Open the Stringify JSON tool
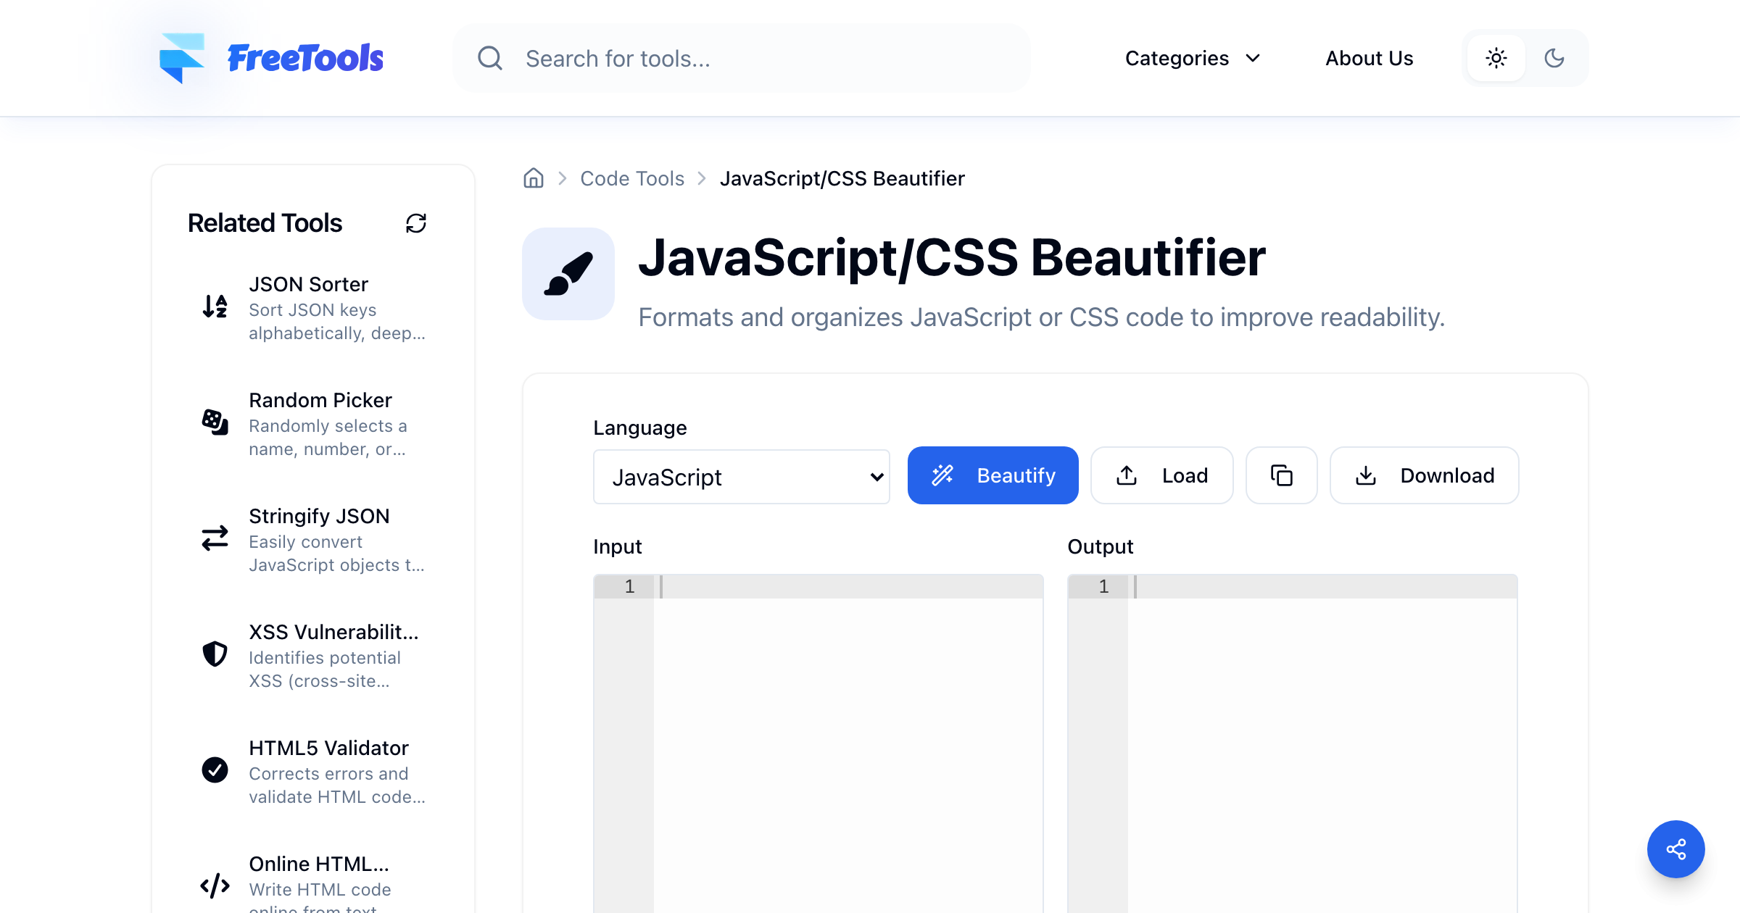 (314, 540)
